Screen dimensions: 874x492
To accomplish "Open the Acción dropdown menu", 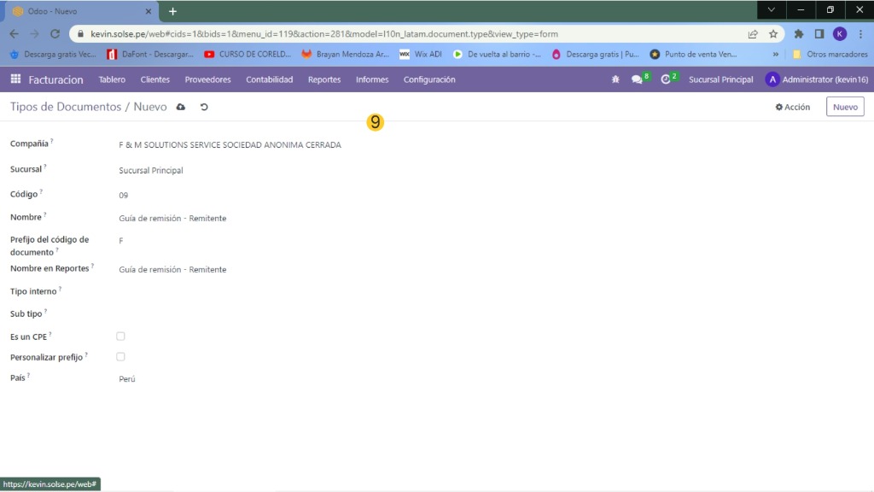I will tap(792, 107).
